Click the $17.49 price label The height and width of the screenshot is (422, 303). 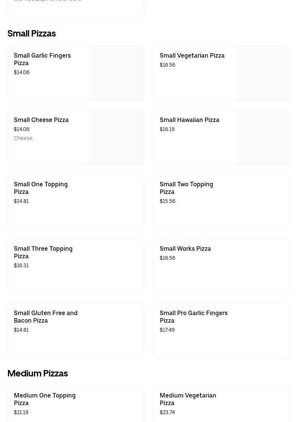click(167, 330)
